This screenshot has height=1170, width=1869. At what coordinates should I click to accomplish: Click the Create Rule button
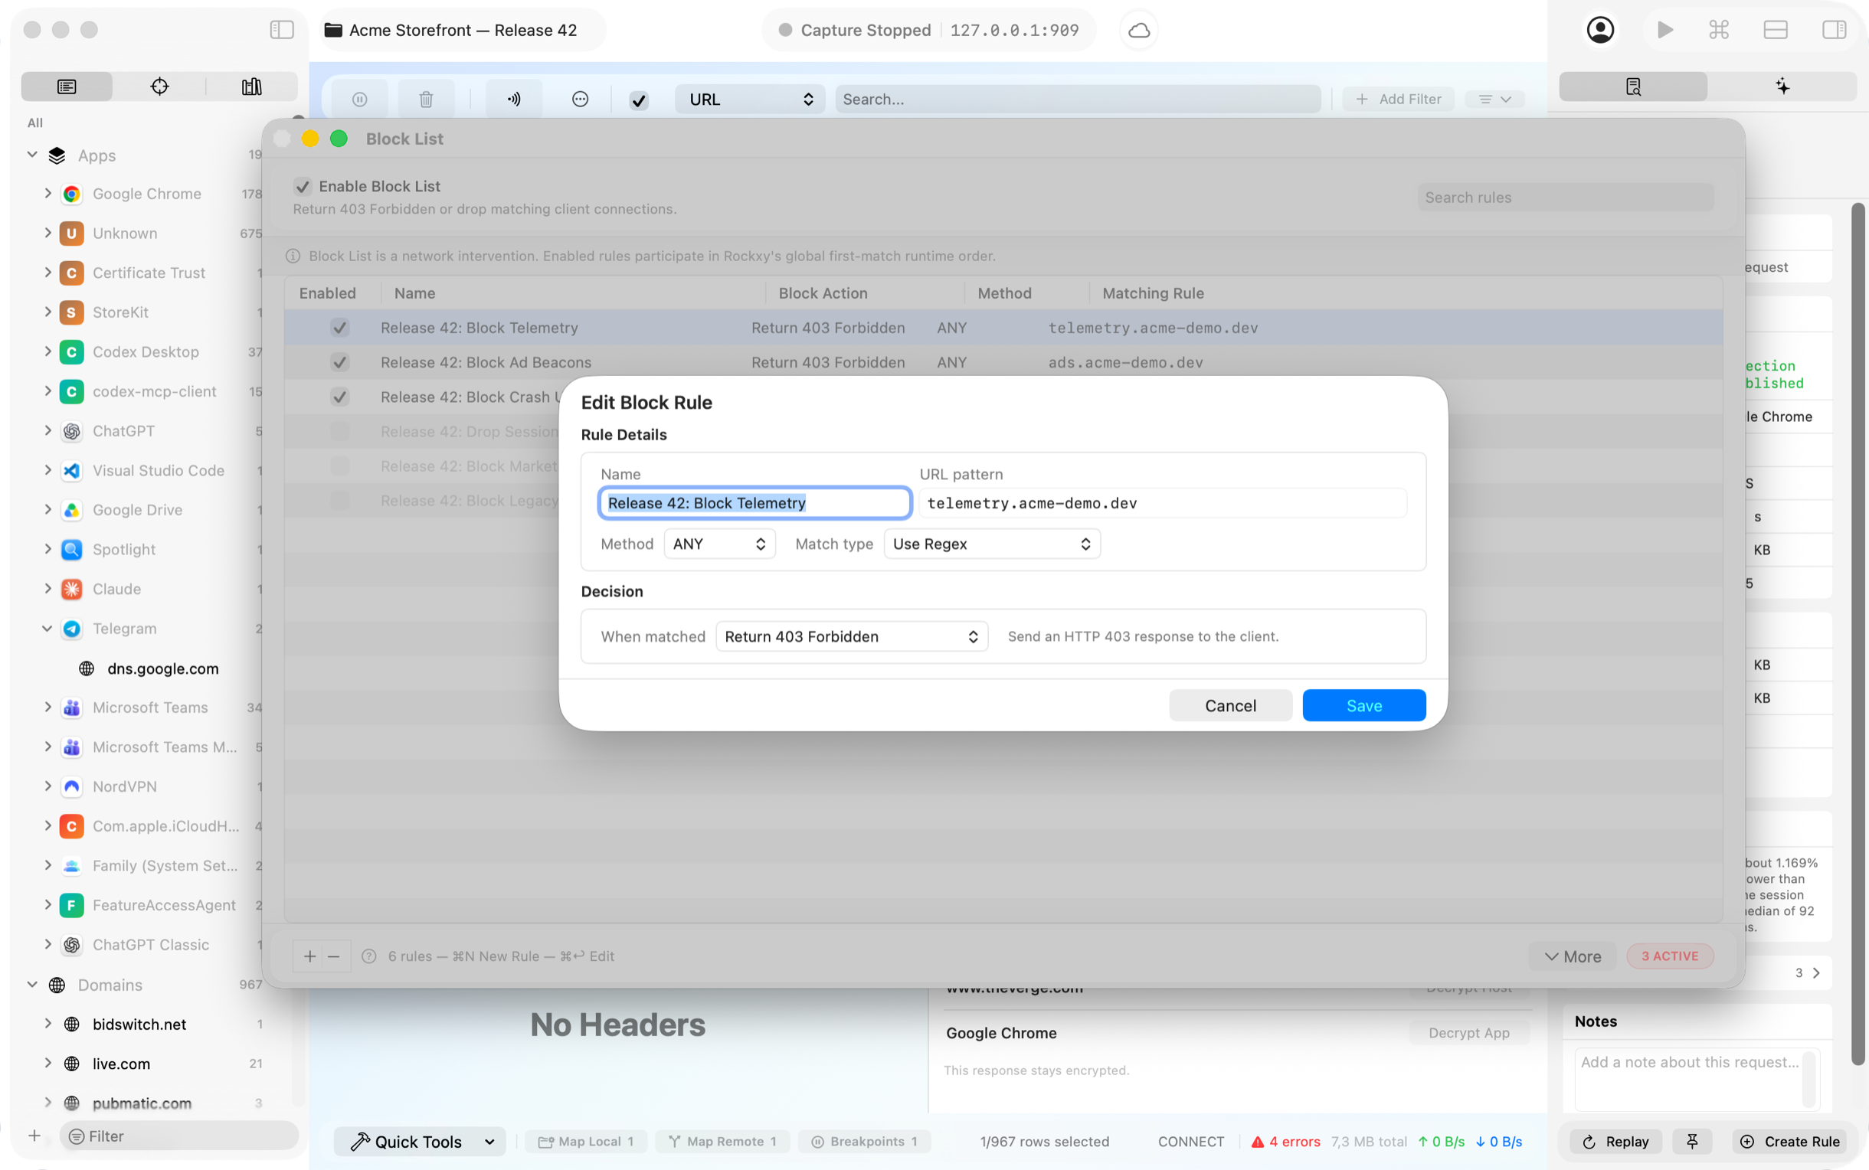coord(1790,1142)
